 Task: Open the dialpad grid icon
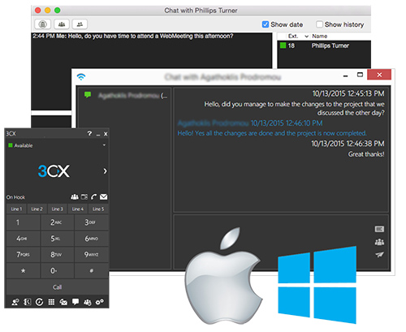tap(51, 302)
